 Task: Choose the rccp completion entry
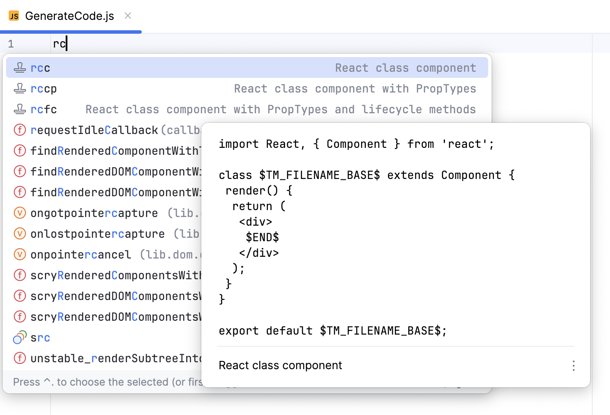[43, 88]
